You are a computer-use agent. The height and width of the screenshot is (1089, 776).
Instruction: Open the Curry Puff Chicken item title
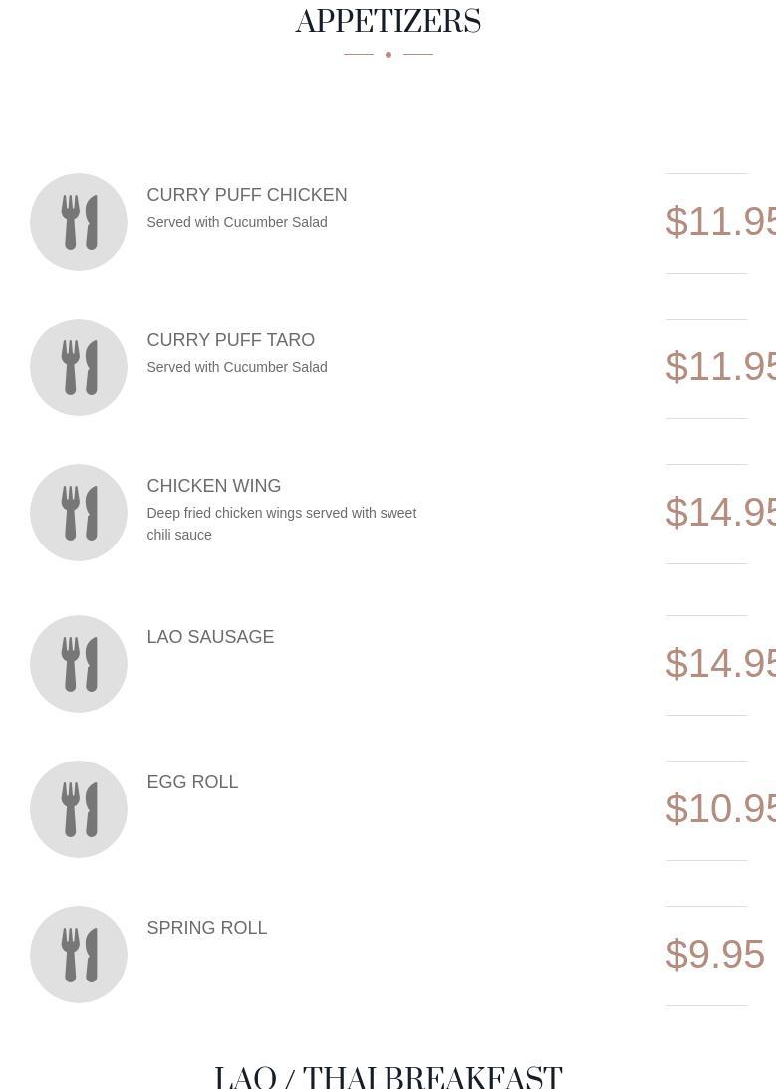(246, 195)
